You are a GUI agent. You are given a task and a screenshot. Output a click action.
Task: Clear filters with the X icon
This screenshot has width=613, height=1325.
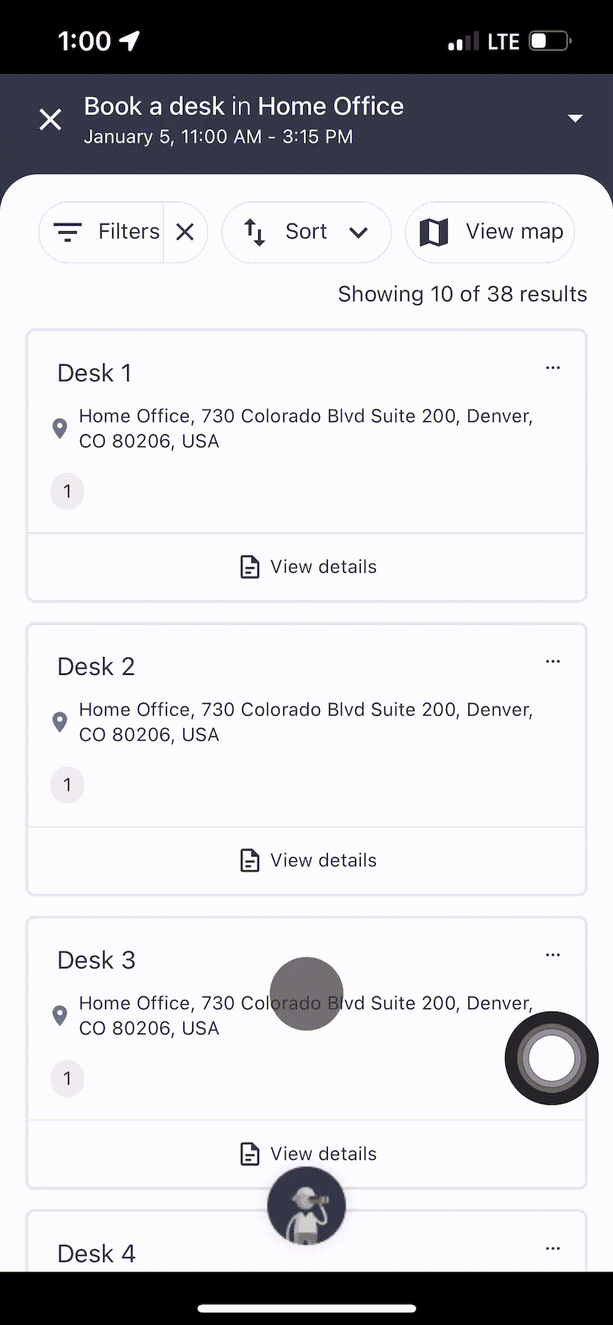pos(185,232)
